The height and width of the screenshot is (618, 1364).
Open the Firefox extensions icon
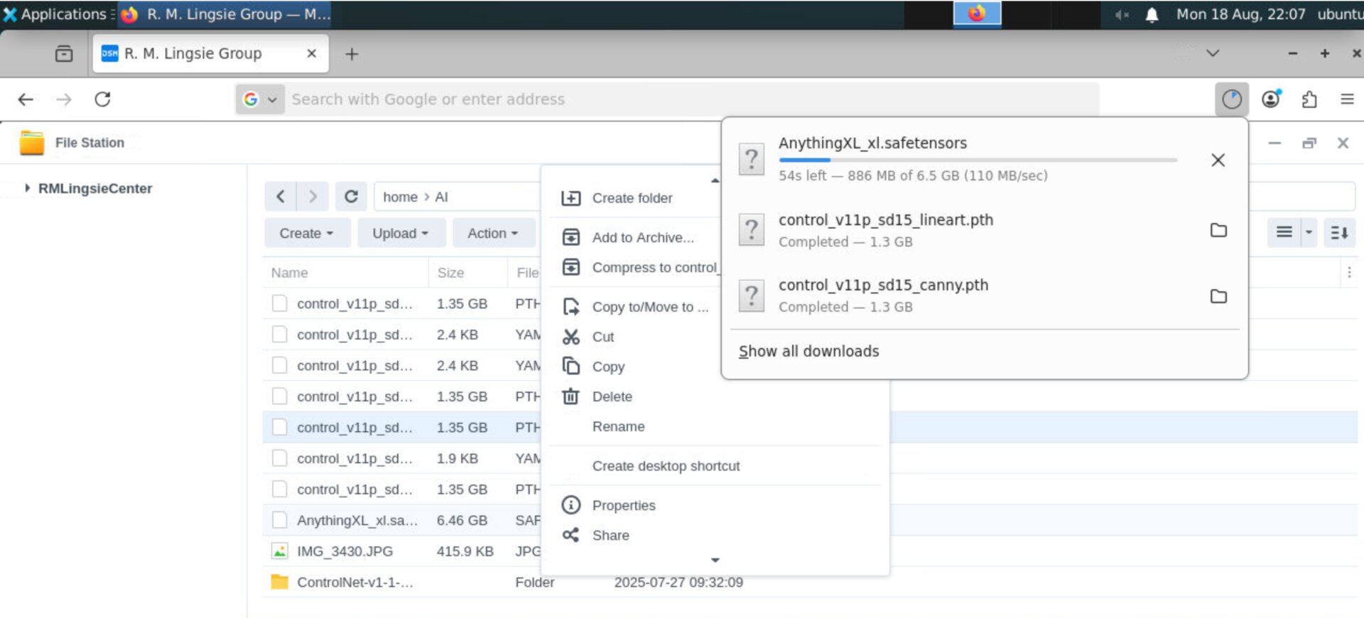click(x=1309, y=99)
